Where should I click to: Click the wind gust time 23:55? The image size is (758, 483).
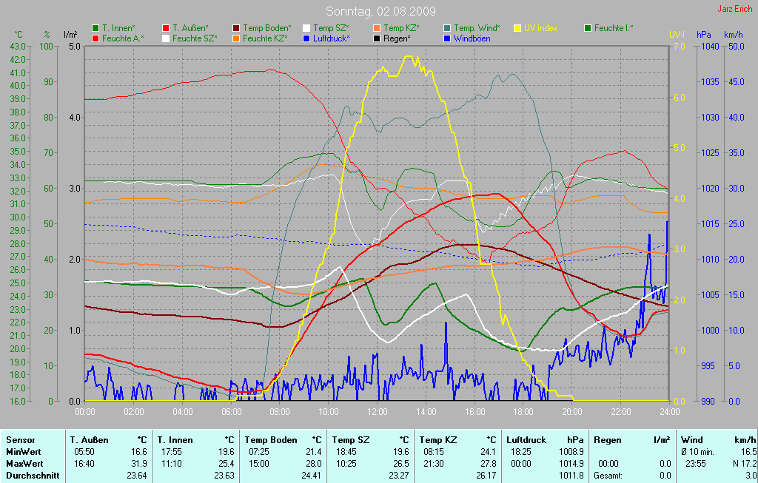pyautogui.click(x=696, y=464)
